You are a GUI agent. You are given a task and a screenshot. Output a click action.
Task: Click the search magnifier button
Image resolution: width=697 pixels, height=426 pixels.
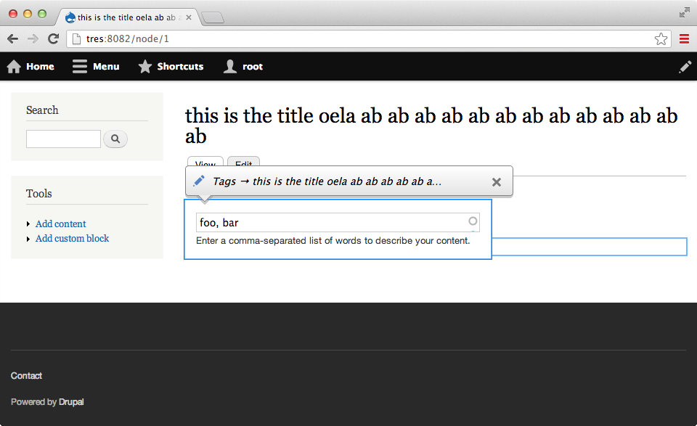coord(115,139)
